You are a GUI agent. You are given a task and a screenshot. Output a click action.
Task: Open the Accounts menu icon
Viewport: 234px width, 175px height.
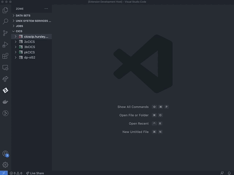coord(5,153)
